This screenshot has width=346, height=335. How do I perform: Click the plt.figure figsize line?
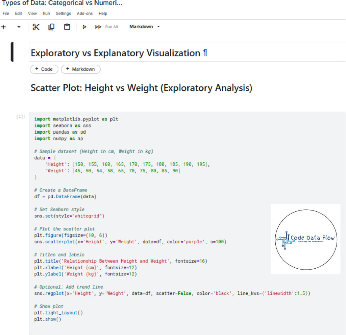[x=71, y=235]
